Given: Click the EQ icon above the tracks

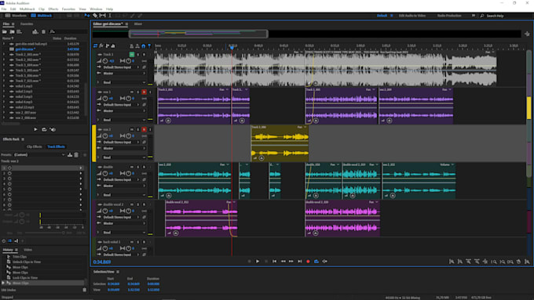Looking at the screenshot, I should pyautogui.click(x=113, y=46).
